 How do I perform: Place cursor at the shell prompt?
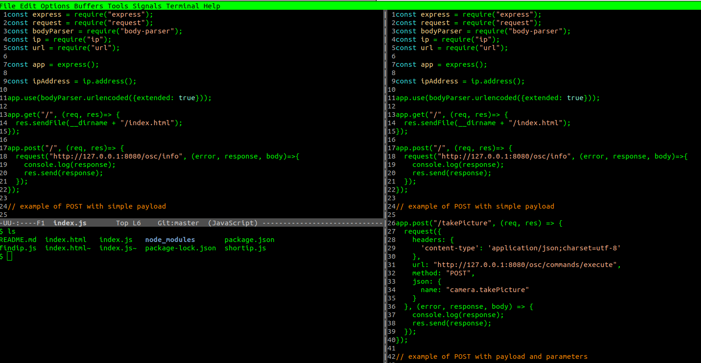click(x=9, y=256)
